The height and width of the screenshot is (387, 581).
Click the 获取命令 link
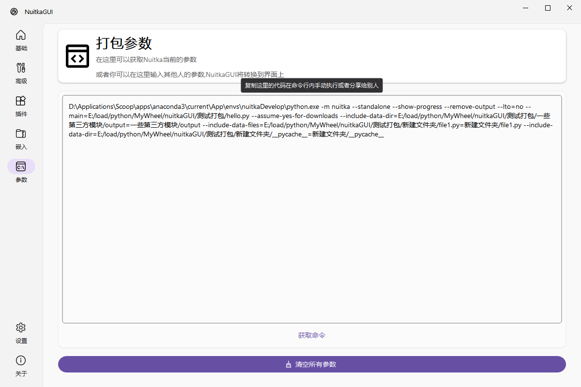pos(312,335)
